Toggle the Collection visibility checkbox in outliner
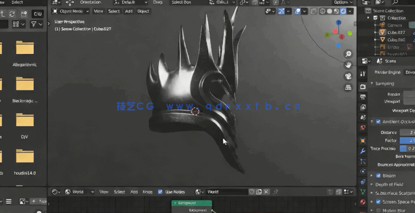This screenshot has height=213, width=415. pyautogui.click(x=375, y=18)
